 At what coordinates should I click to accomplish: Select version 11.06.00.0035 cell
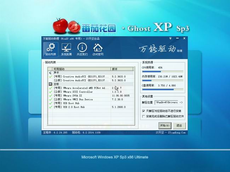[x=121, y=95]
